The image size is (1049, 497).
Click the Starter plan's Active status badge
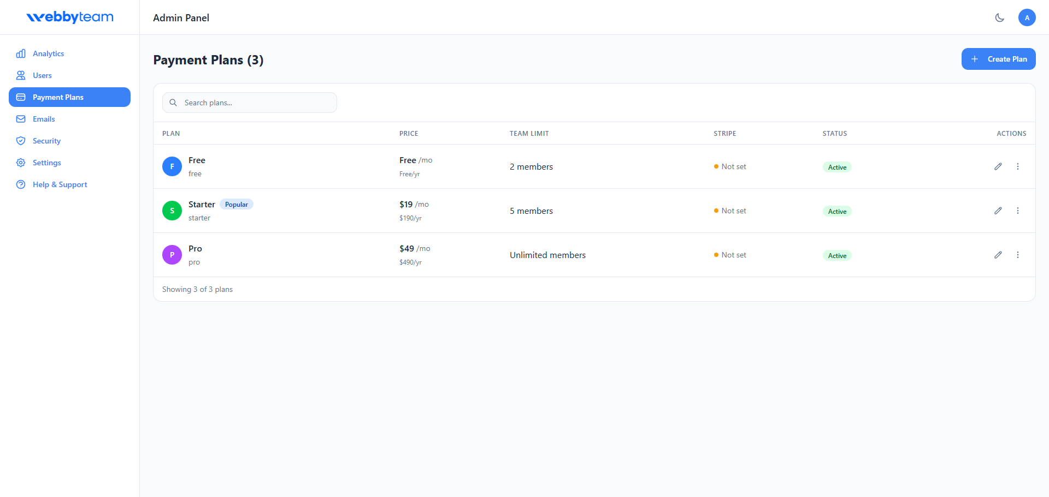click(837, 212)
